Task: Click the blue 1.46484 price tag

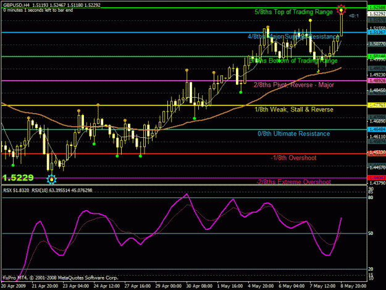Action: point(377,129)
